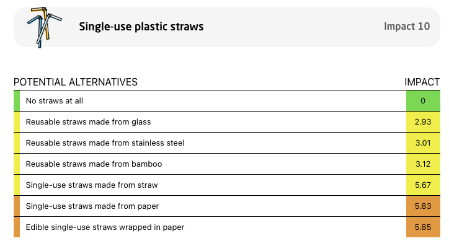Image resolution: width=449 pixels, height=246 pixels.
Task: Click the 3.01 impact value
Action: [x=423, y=143]
